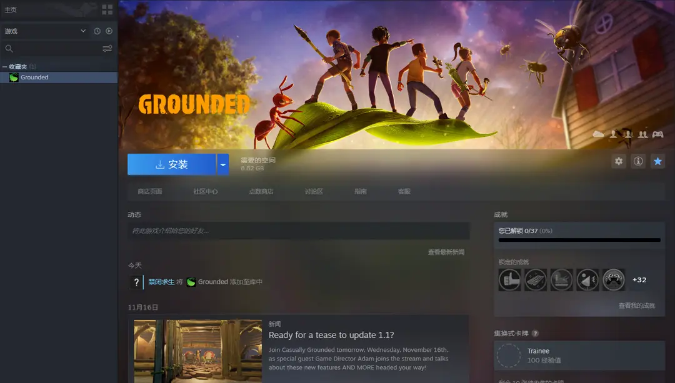Click the Steam Cloud icon on banner
The width and height of the screenshot is (675, 383).
(x=598, y=134)
